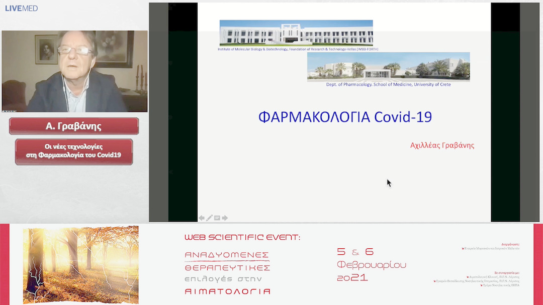Click the Α. Γραβάνης name banner
Image resolution: width=543 pixels, height=305 pixels.
click(x=74, y=126)
